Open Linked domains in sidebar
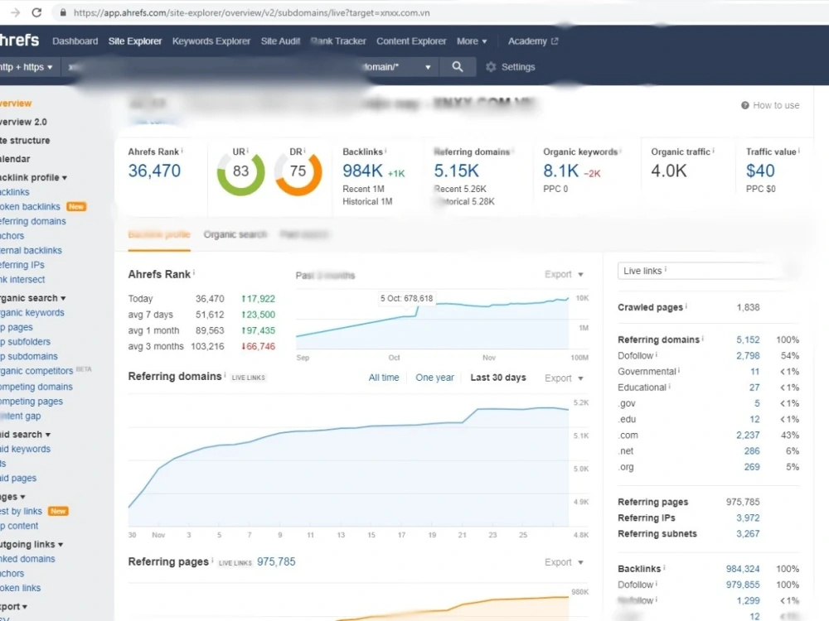Screen dimensions: 829x621 point(27,559)
